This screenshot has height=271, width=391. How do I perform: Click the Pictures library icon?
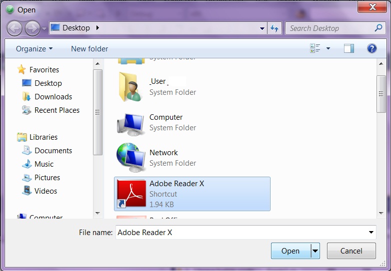click(x=26, y=178)
